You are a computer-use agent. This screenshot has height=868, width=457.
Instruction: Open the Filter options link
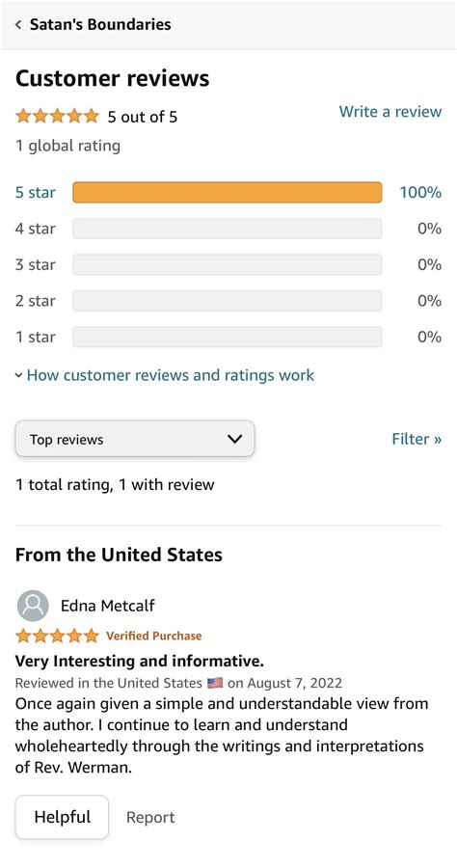click(x=417, y=439)
